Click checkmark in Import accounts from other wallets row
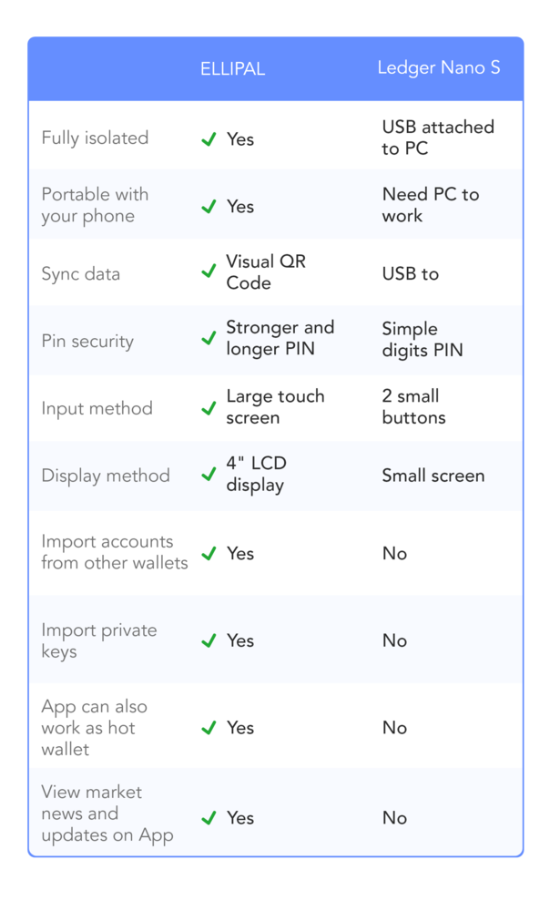Viewport: 550px width, 911px height. [209, 553]
